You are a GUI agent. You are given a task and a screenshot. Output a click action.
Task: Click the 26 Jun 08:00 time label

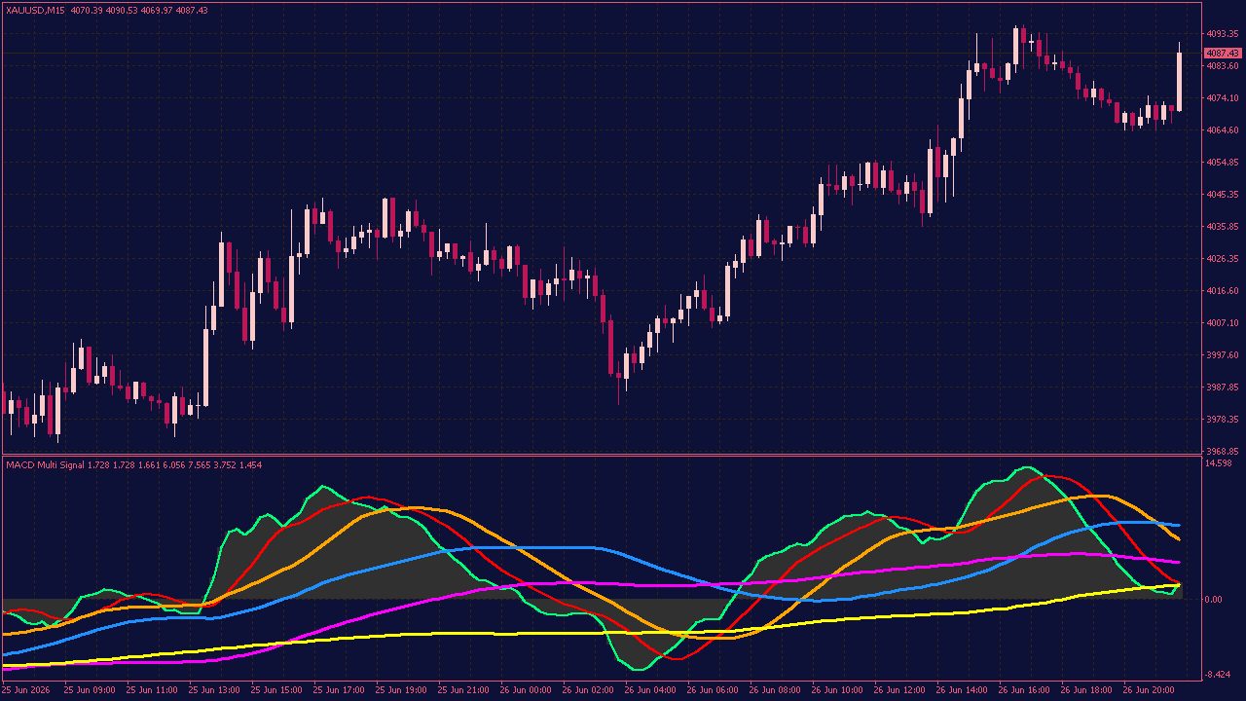pos(774,689)
